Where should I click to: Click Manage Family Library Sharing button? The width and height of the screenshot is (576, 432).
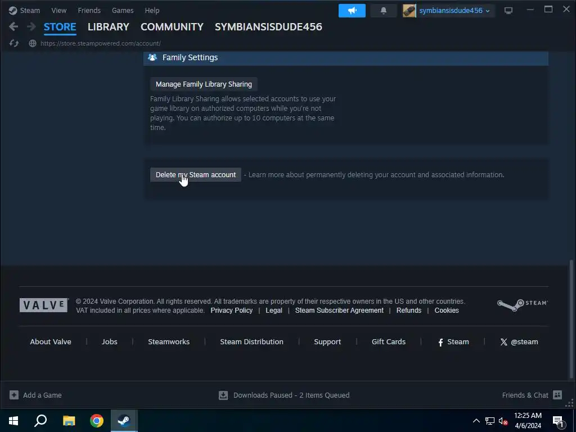coord(204,84)
